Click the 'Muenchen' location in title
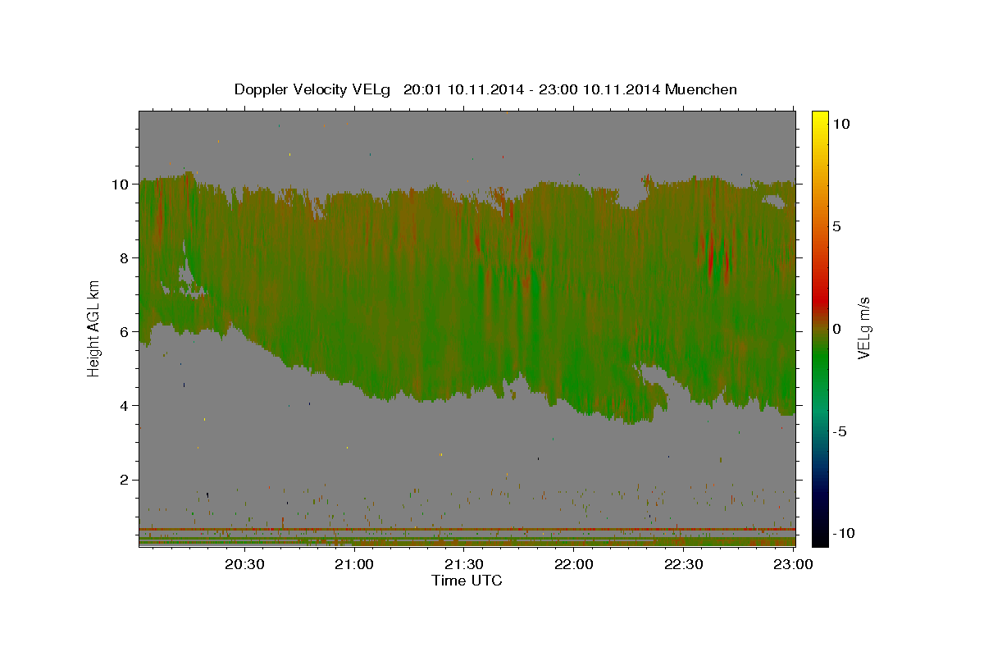Image resolution: width=984 pixels, height=656 pixels. point(701,89)
